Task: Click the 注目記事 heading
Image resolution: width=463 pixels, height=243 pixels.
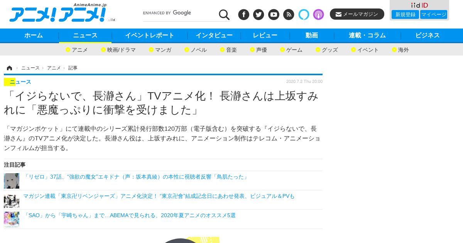Action: (15, 165)
